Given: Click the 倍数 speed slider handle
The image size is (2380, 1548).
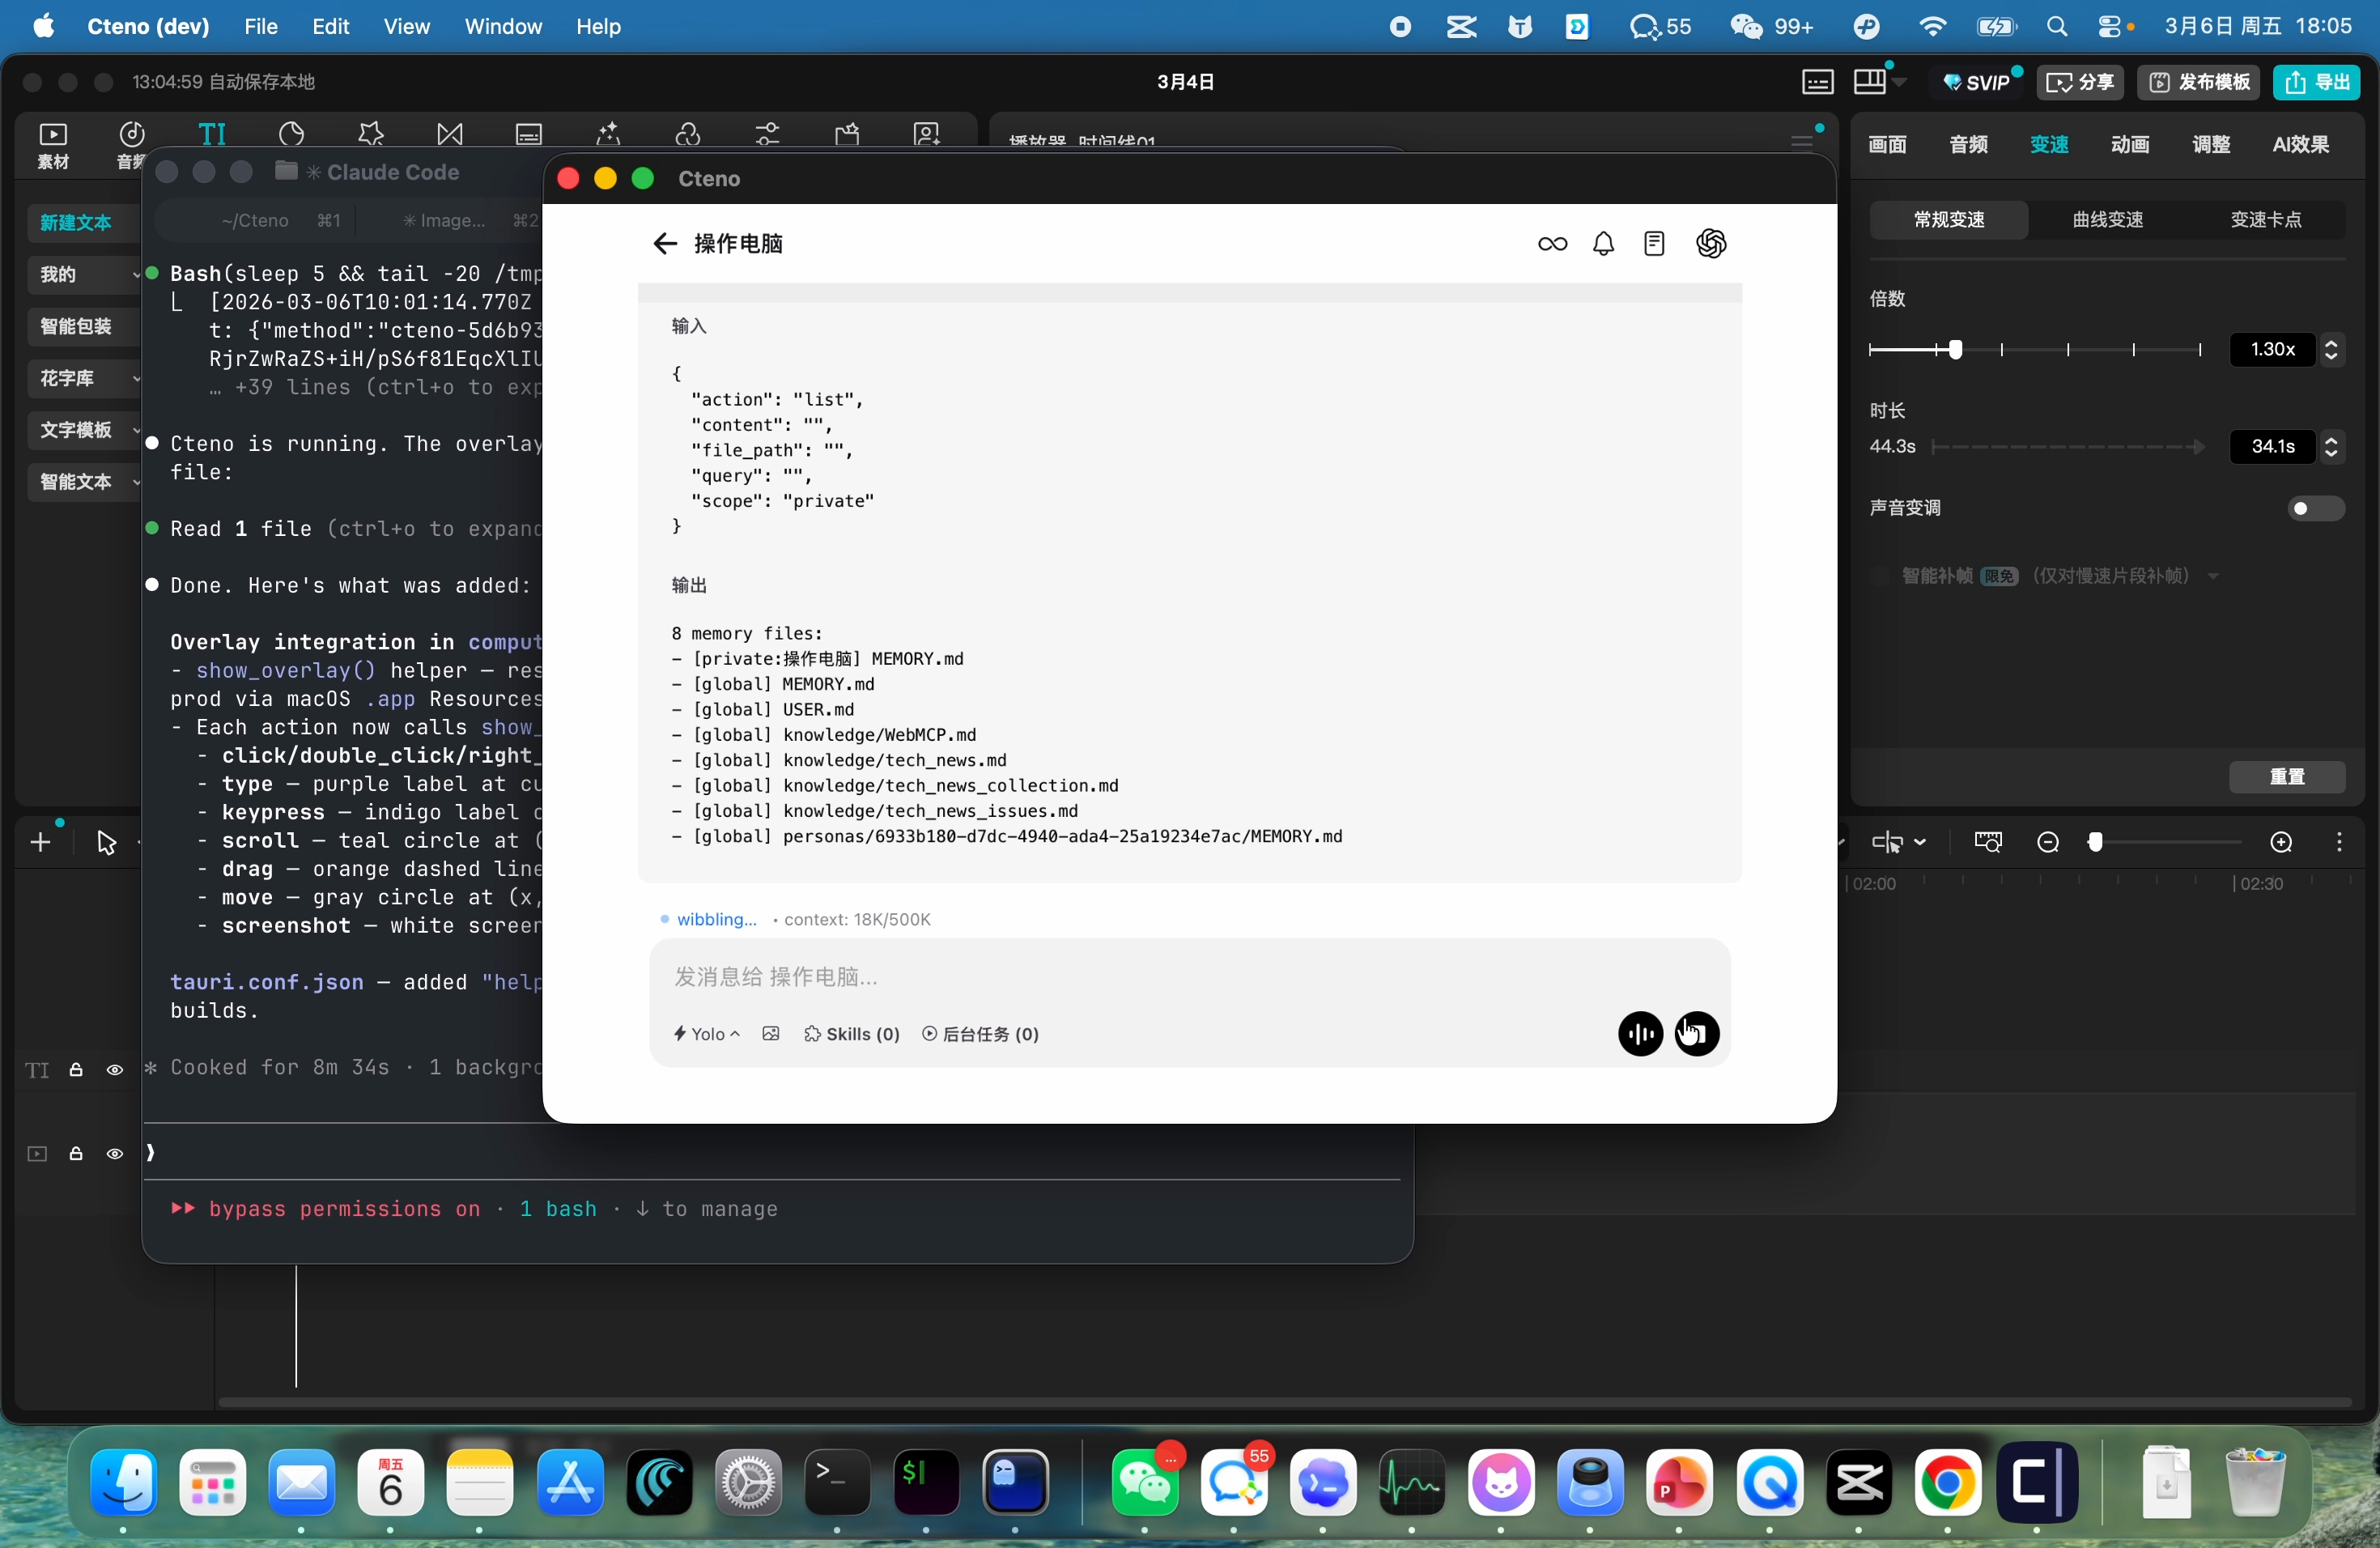Looking at the screenshot, I should point(1955,349).
